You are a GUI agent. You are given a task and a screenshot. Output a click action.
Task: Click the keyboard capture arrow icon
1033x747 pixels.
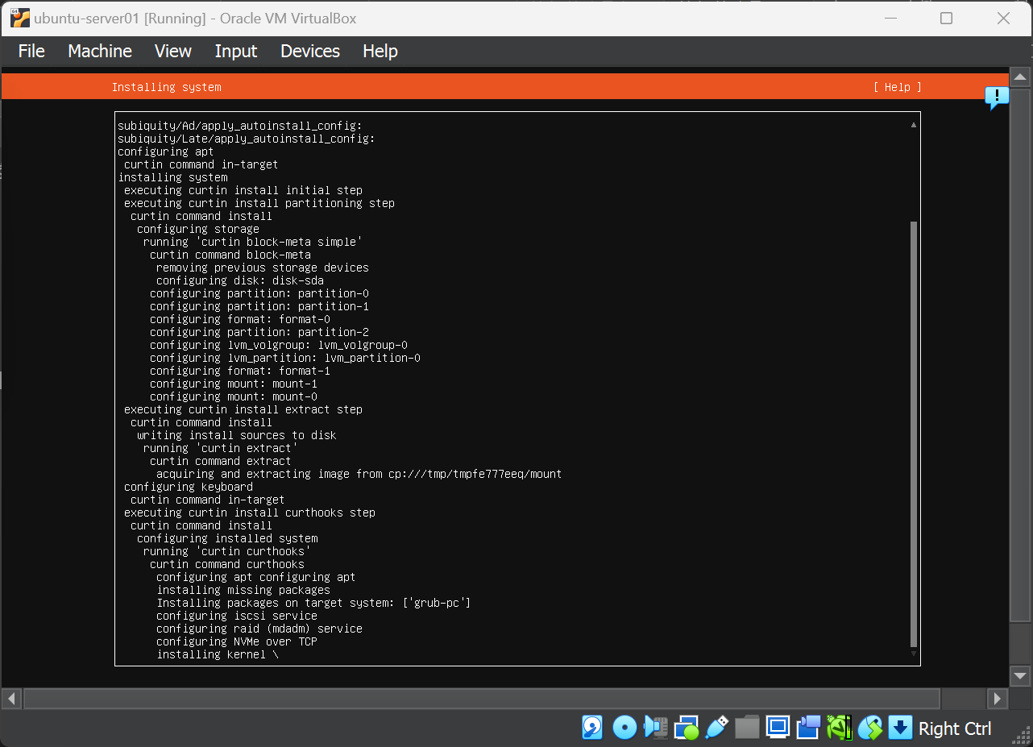(x=900, y=728)
